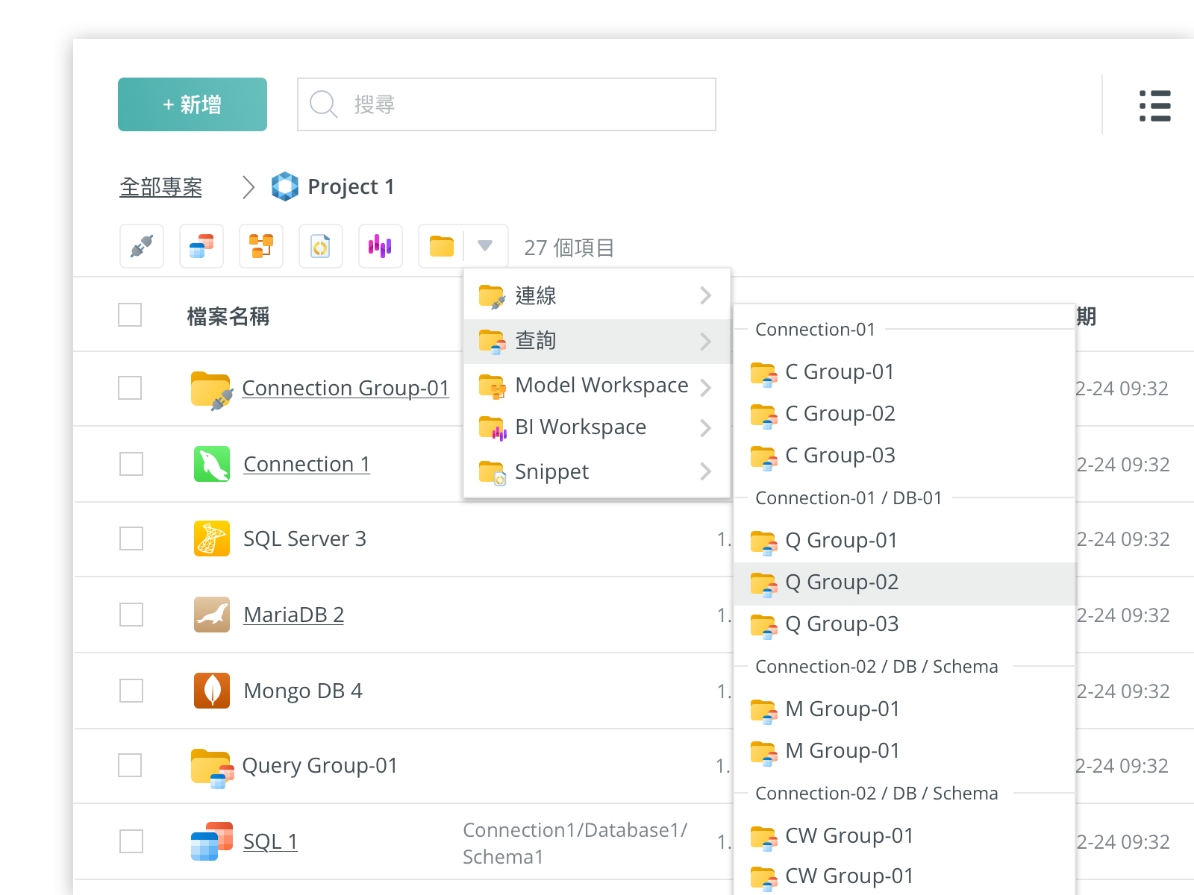This screenshot has height=895, width=1194.
Task: Select the Mongo DB 4 checkbox
Action: point(131,691)
